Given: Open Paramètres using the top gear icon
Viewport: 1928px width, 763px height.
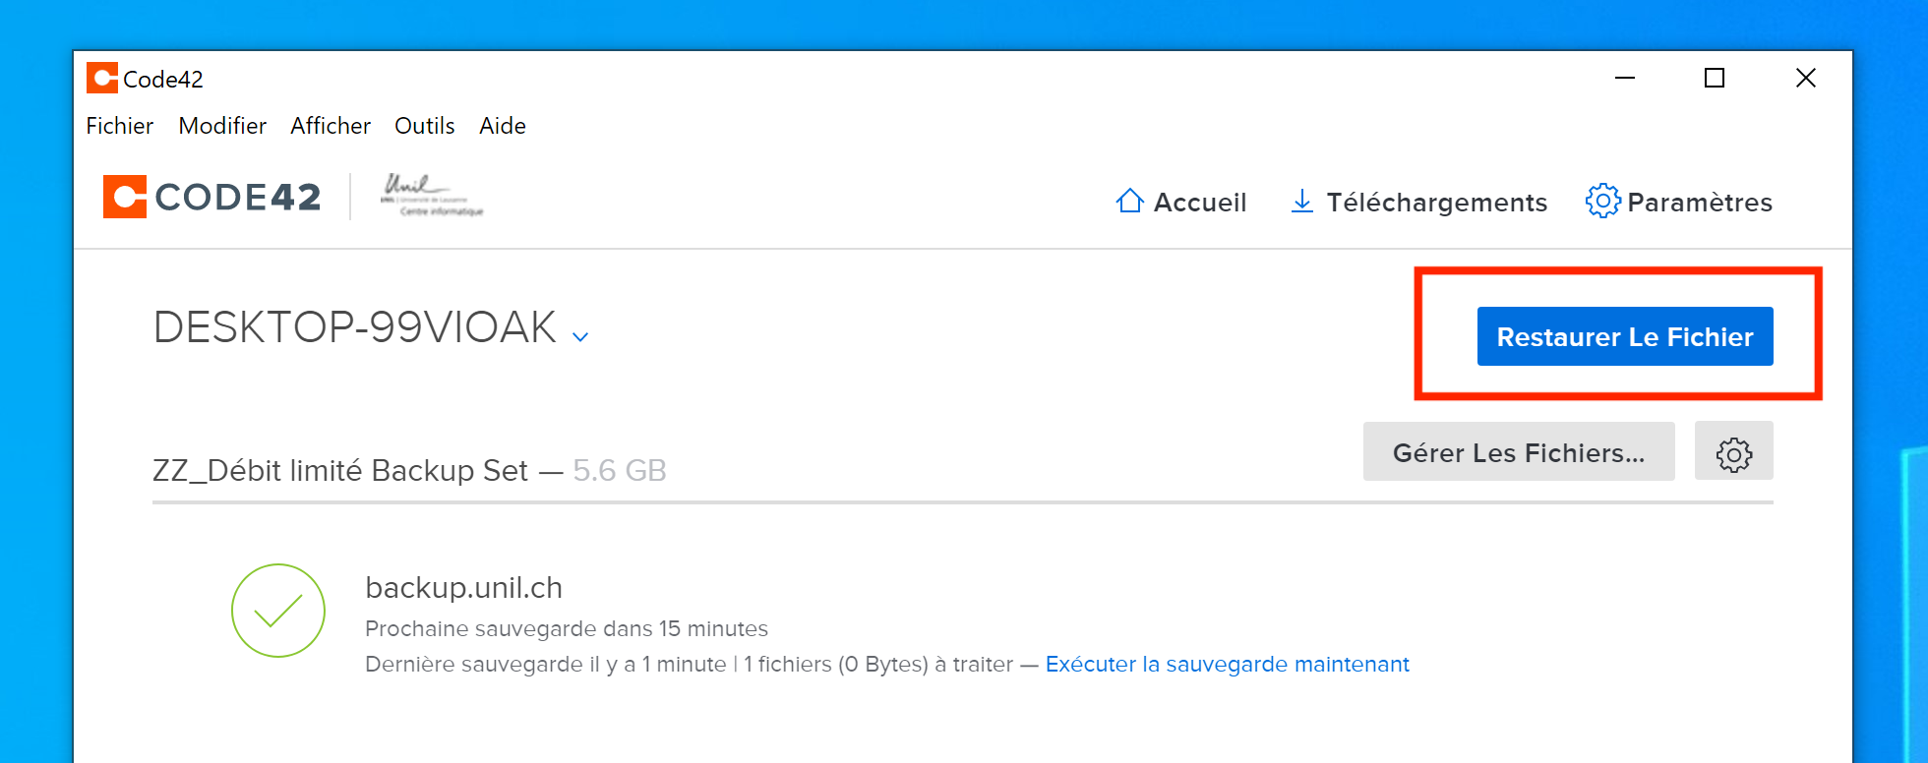Looking at the screenshot, I should (x=1602, y=201).
